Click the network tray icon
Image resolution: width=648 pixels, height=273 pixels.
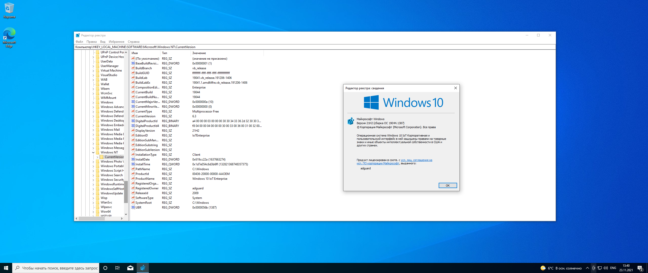[600, 268]
